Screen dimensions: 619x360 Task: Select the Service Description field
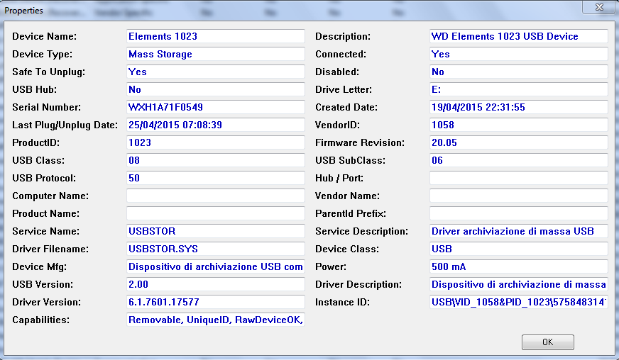point(519,232)
